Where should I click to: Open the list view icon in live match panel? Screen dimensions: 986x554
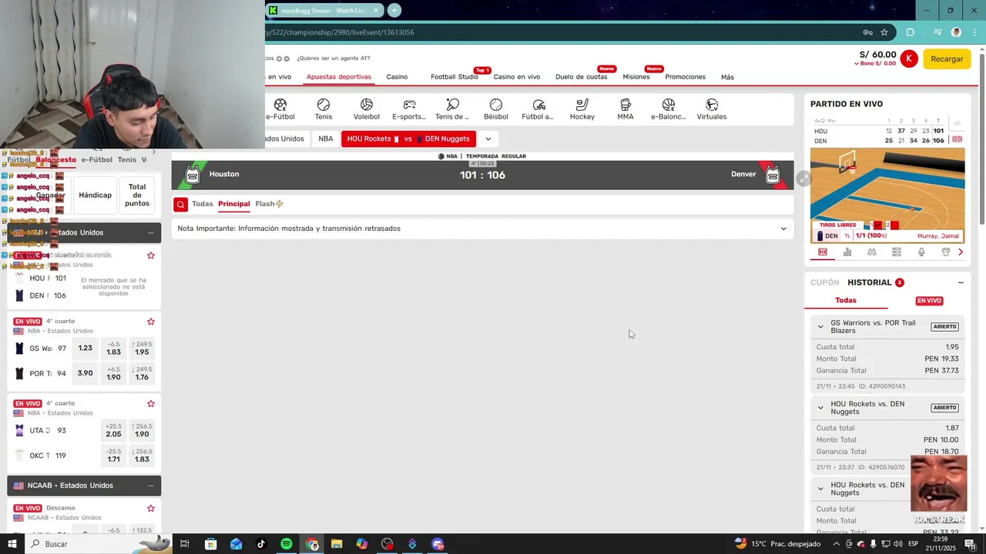pos(897,252)
